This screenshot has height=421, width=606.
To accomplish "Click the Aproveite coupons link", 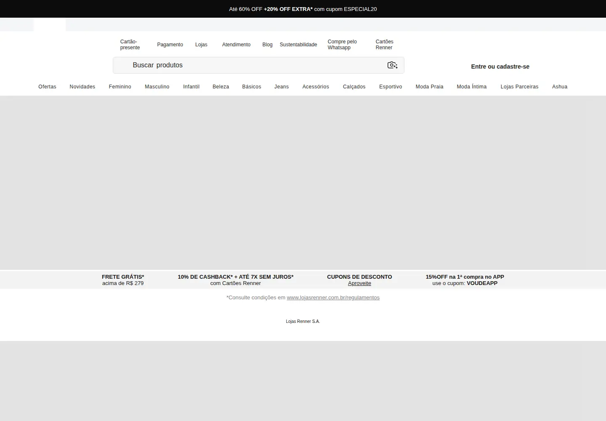I will tap(359, 283).
